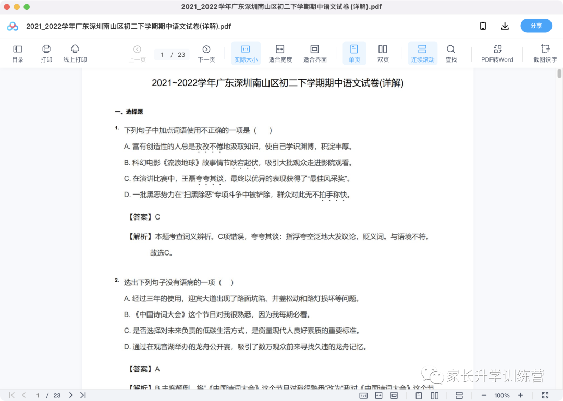Click second 【答案】A line

pos(144,369)
